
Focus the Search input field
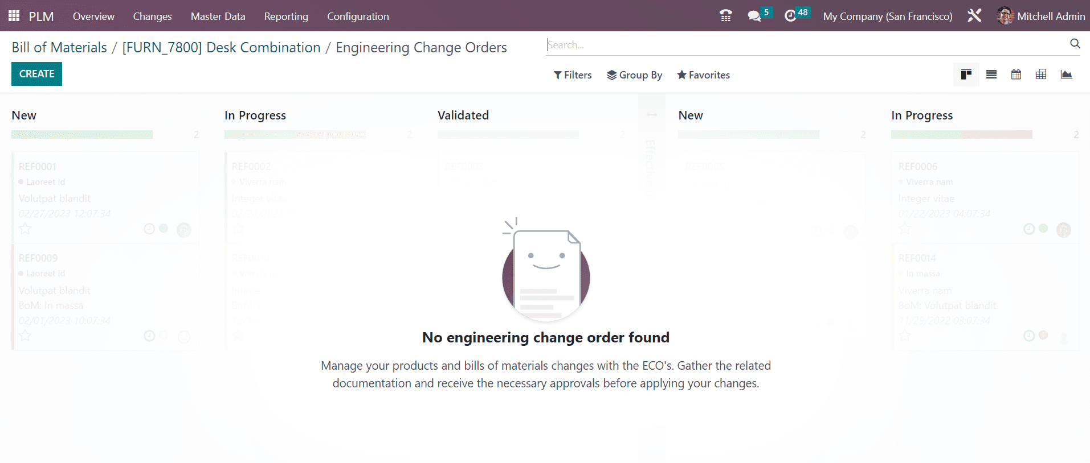coord(806,44)
